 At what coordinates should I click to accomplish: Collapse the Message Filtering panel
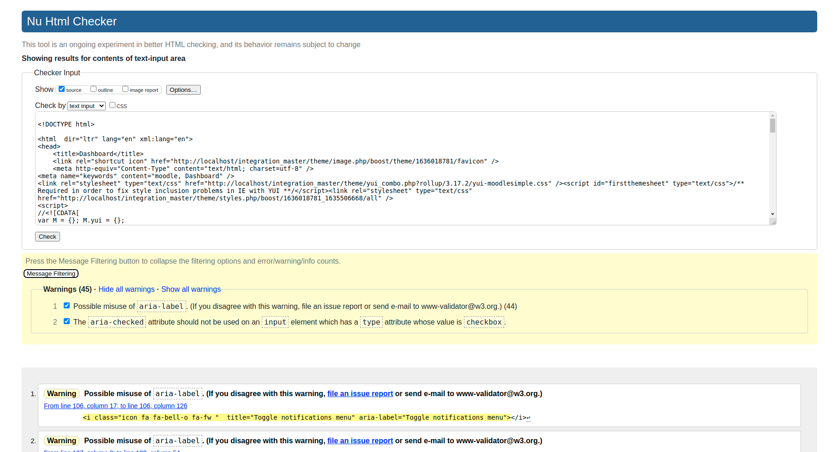pos(51,274)
